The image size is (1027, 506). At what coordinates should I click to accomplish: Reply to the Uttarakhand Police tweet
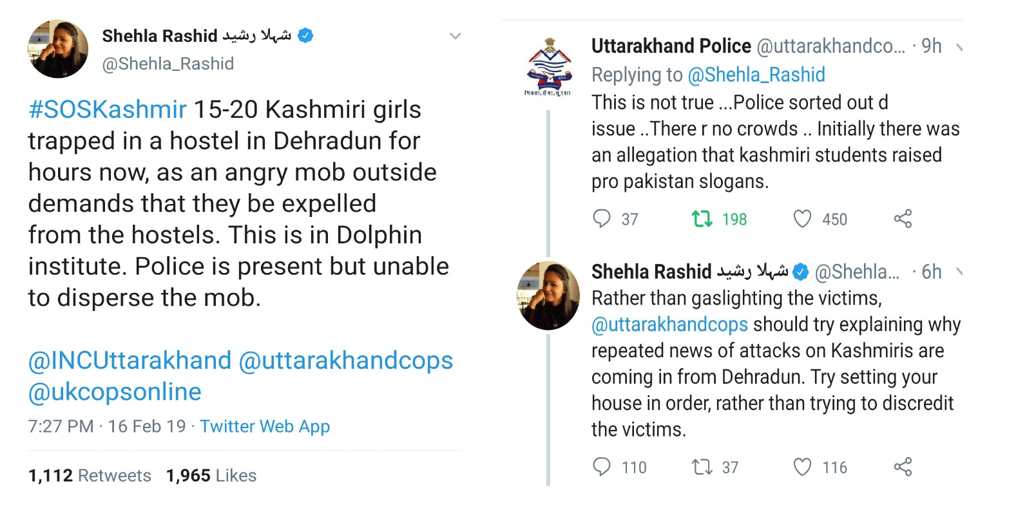tap(602, 219)
